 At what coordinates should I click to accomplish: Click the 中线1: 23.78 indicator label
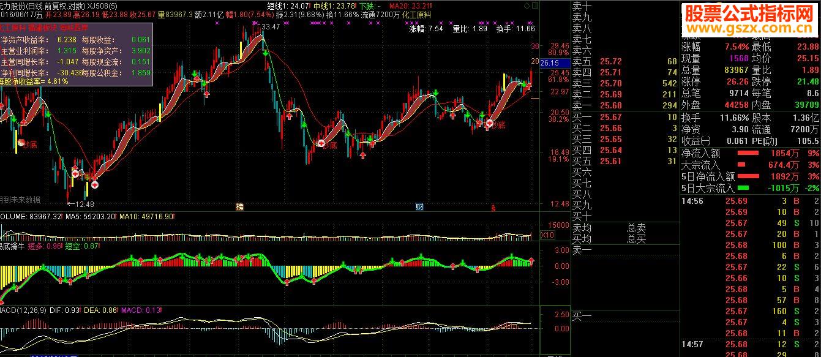click(x=334, y=6)
